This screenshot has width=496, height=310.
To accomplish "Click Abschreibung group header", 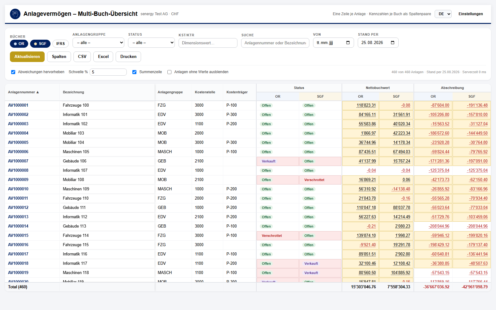I will click(x=453, y=88).
